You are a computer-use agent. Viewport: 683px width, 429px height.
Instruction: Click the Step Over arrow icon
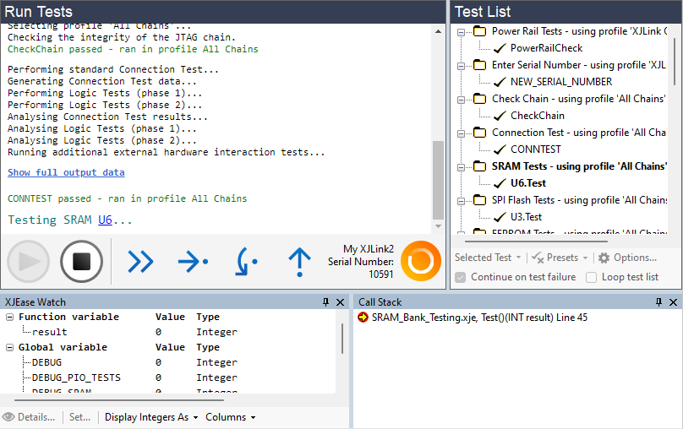click(193, 262)
